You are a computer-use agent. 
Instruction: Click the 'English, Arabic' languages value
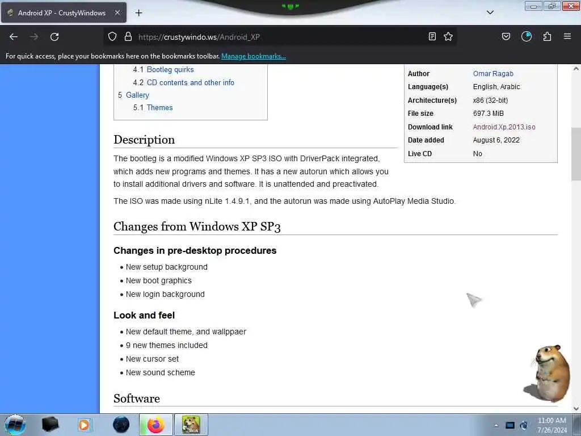tap(496, 87)
